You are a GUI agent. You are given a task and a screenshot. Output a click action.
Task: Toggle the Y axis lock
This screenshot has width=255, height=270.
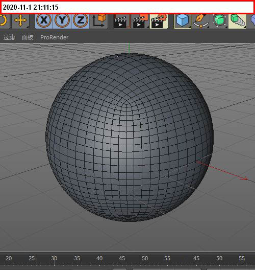coord(62,20)
